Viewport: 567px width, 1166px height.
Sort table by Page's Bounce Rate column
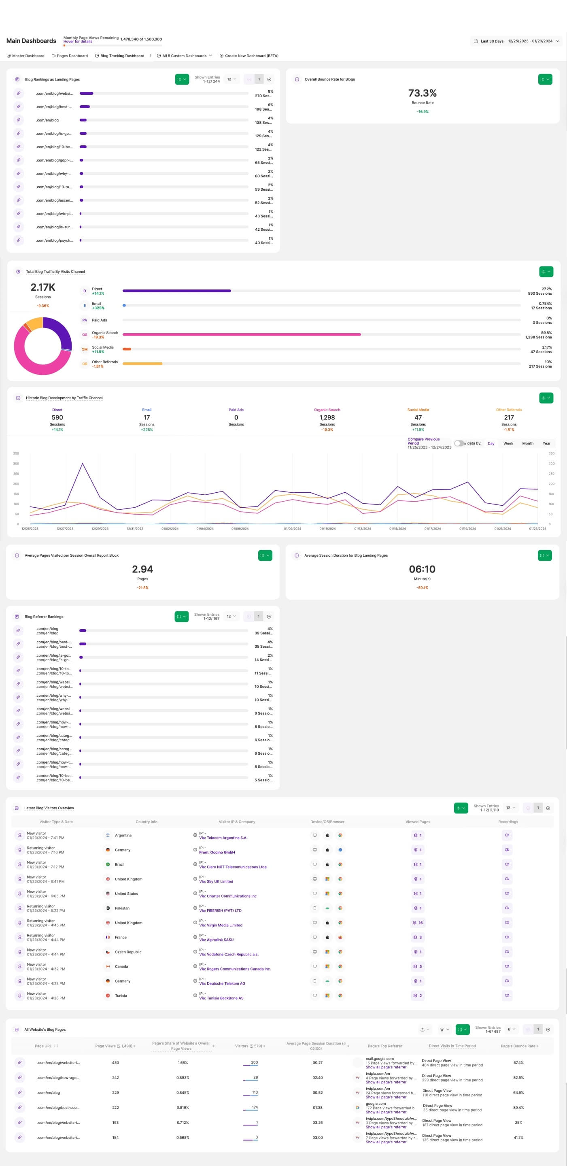[519, 1046]
